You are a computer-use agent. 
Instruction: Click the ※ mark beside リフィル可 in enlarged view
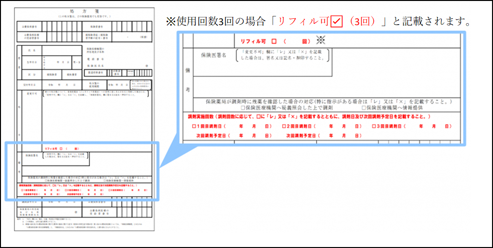point(321,40)
